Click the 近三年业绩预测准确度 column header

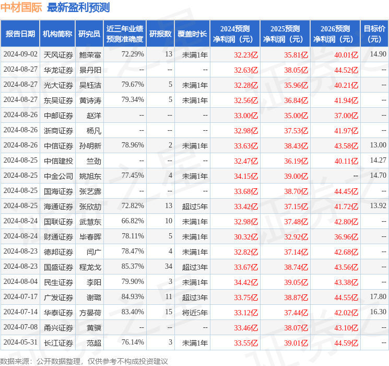point(125,34)
